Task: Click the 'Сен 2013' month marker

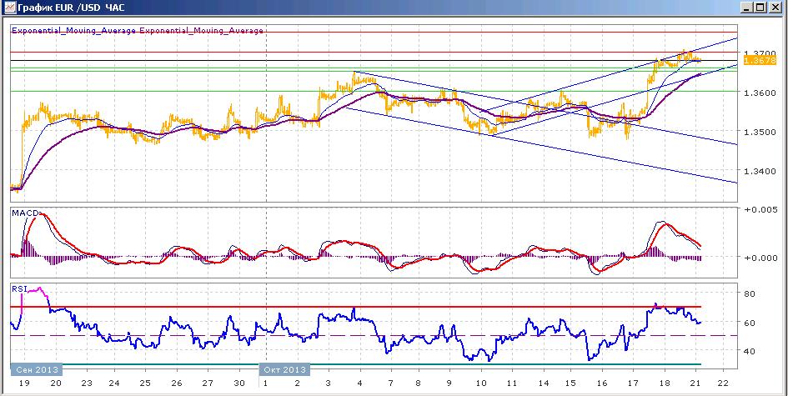Action: [37, 370]
